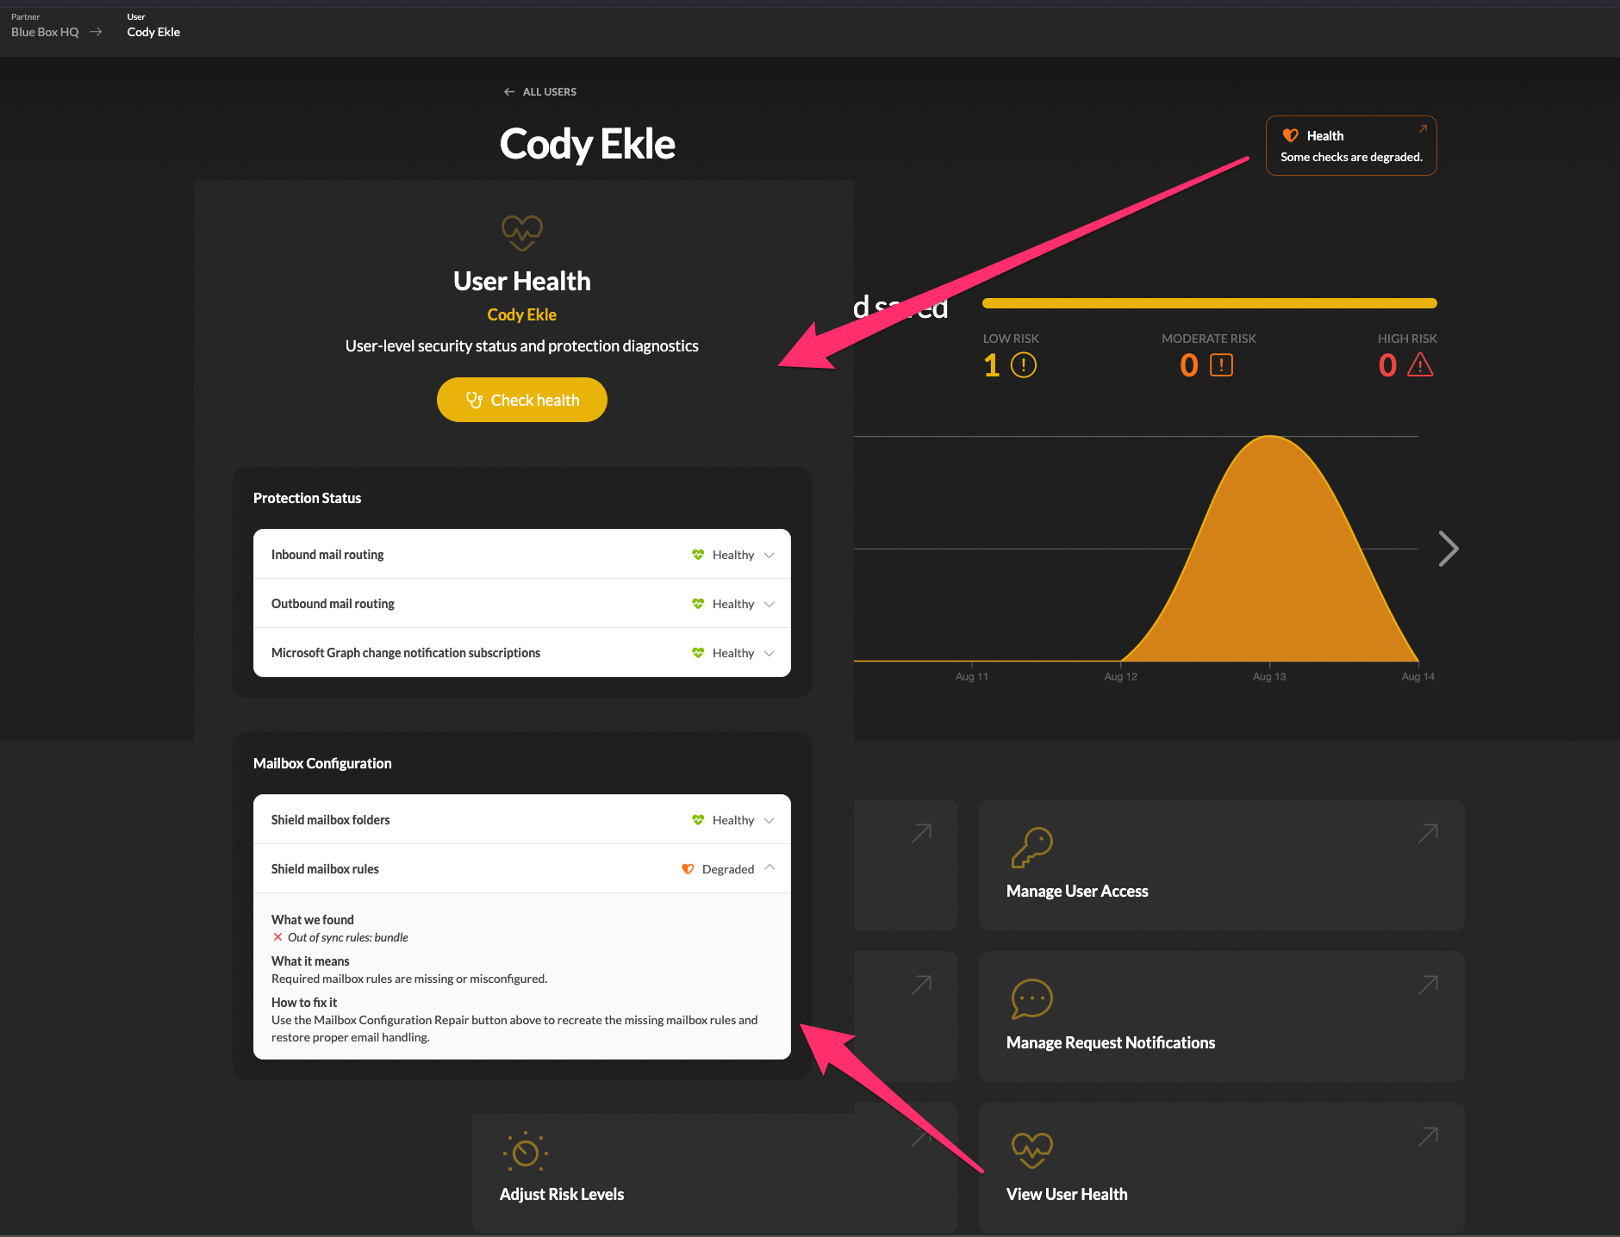
Task: Click orange Degraded heart icon on Shield mailbox rules
Action: [x=688, y=869]
